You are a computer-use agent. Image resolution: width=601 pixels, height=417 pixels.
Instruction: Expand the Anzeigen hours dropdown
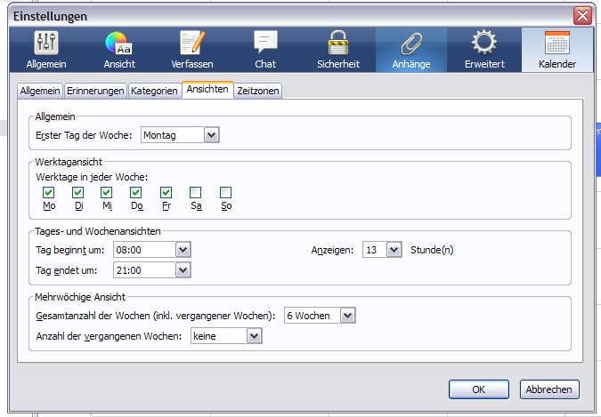point(394,250)
